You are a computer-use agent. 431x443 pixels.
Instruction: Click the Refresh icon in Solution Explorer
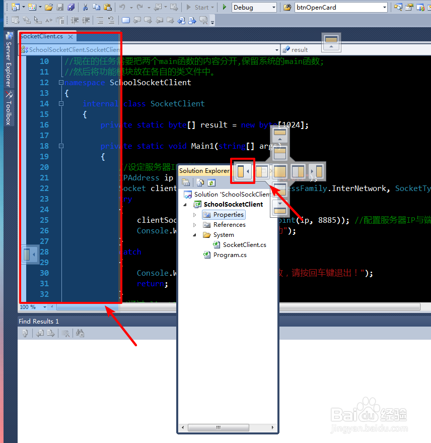[x=211, y=182]
